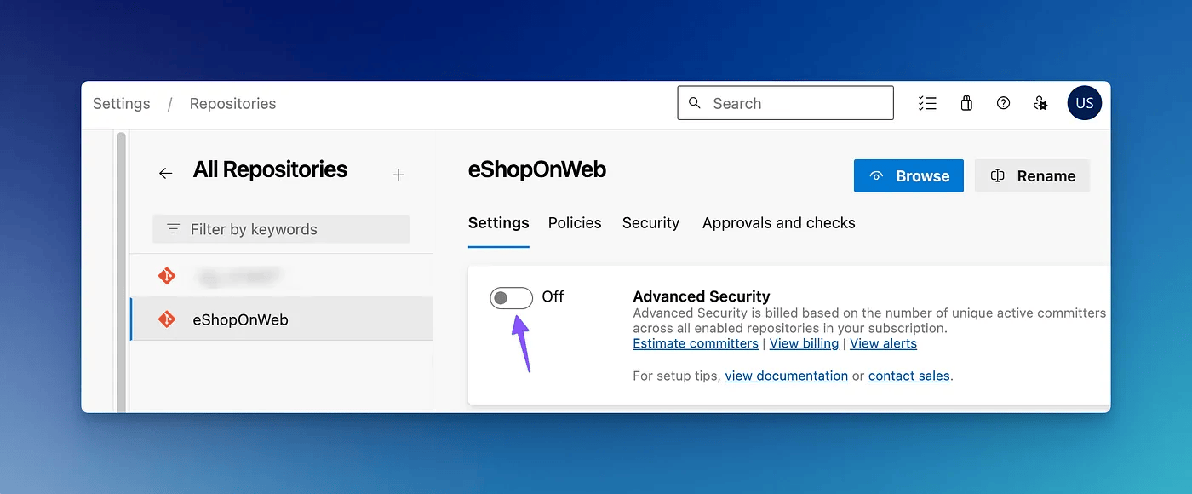
Task: Open the marketplace shopping bag icon
Action: (966, 103)
